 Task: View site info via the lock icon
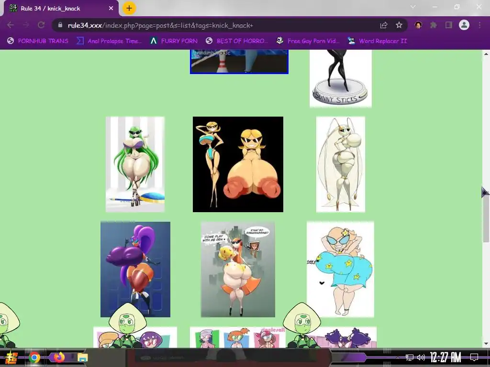[60, 25]
